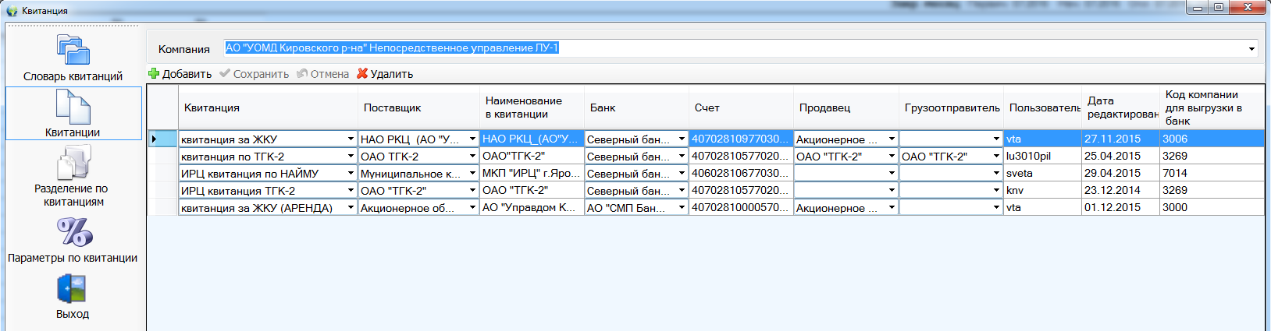1271x331 pixels.
Task: Select the Квитанции documents icon
Action: [x=73, y=107]
